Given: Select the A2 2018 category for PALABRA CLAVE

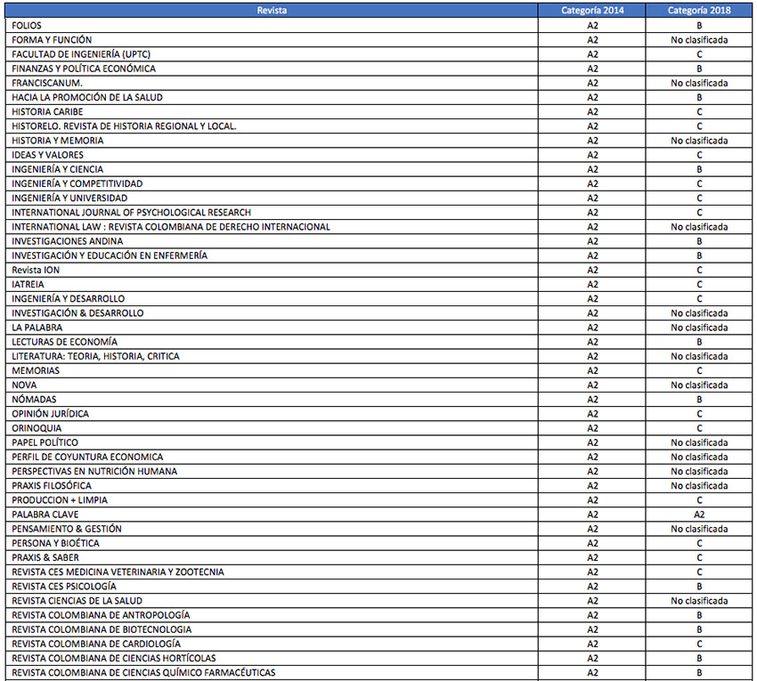Looking at the screenshot, I should coord(699,515).
